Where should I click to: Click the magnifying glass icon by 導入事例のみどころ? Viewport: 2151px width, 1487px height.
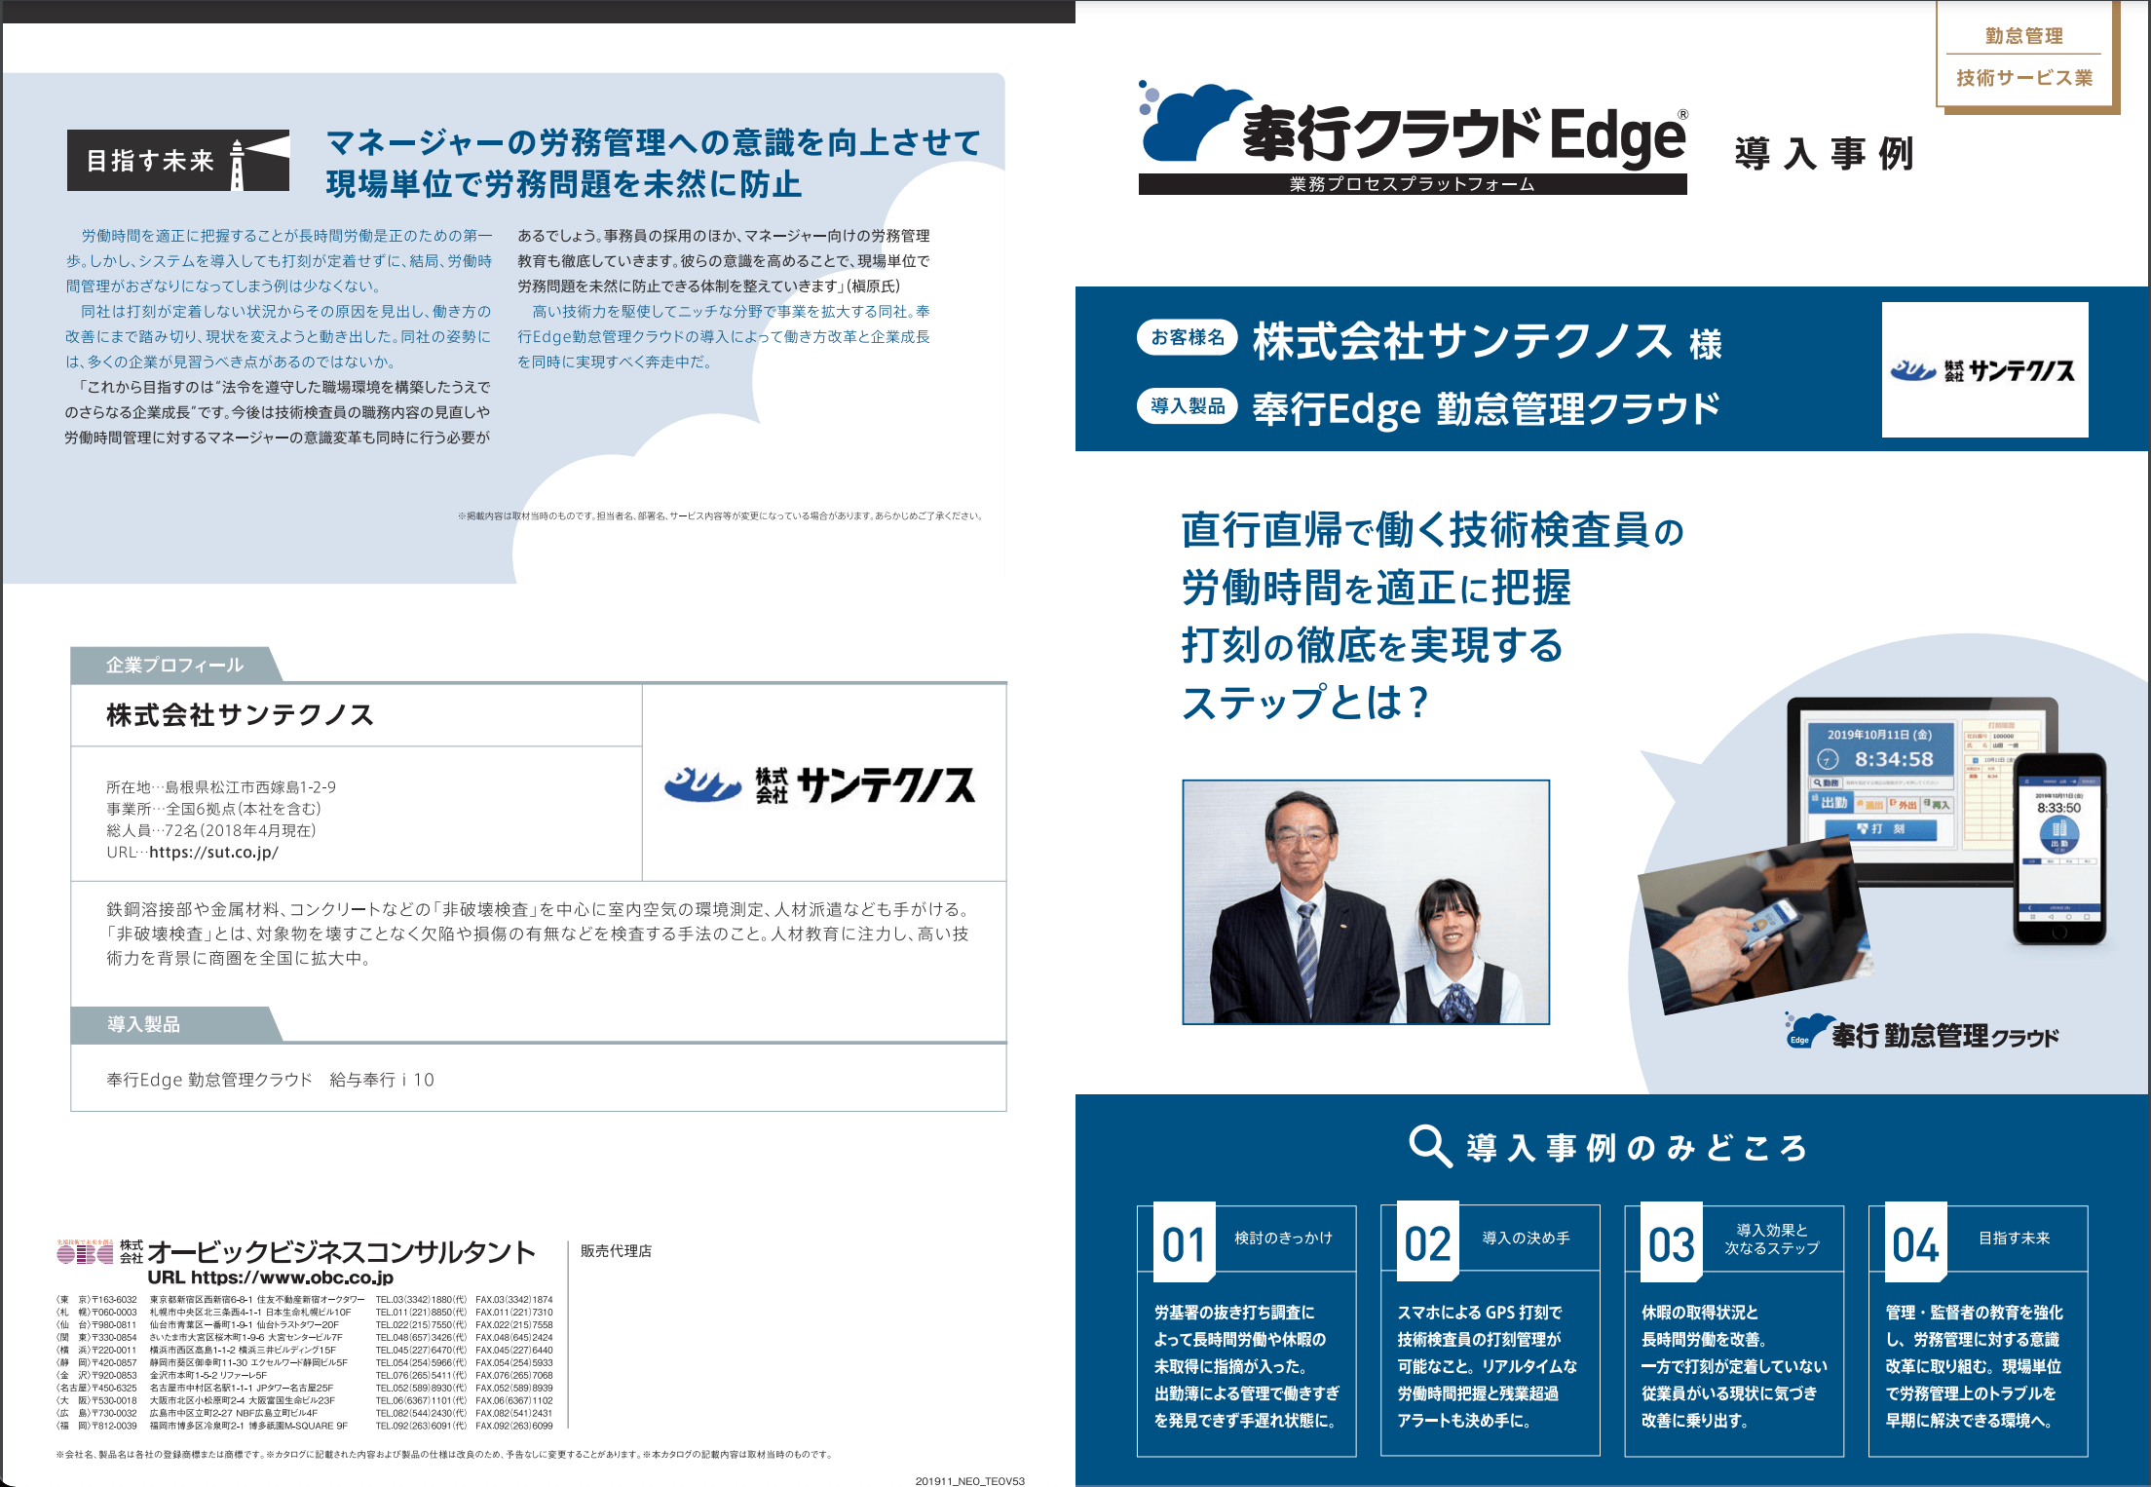1429,1146
